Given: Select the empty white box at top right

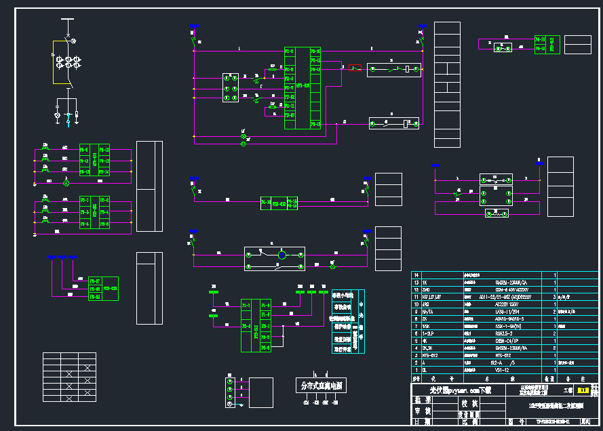Looking at the screenshot, I should (577, 45).
